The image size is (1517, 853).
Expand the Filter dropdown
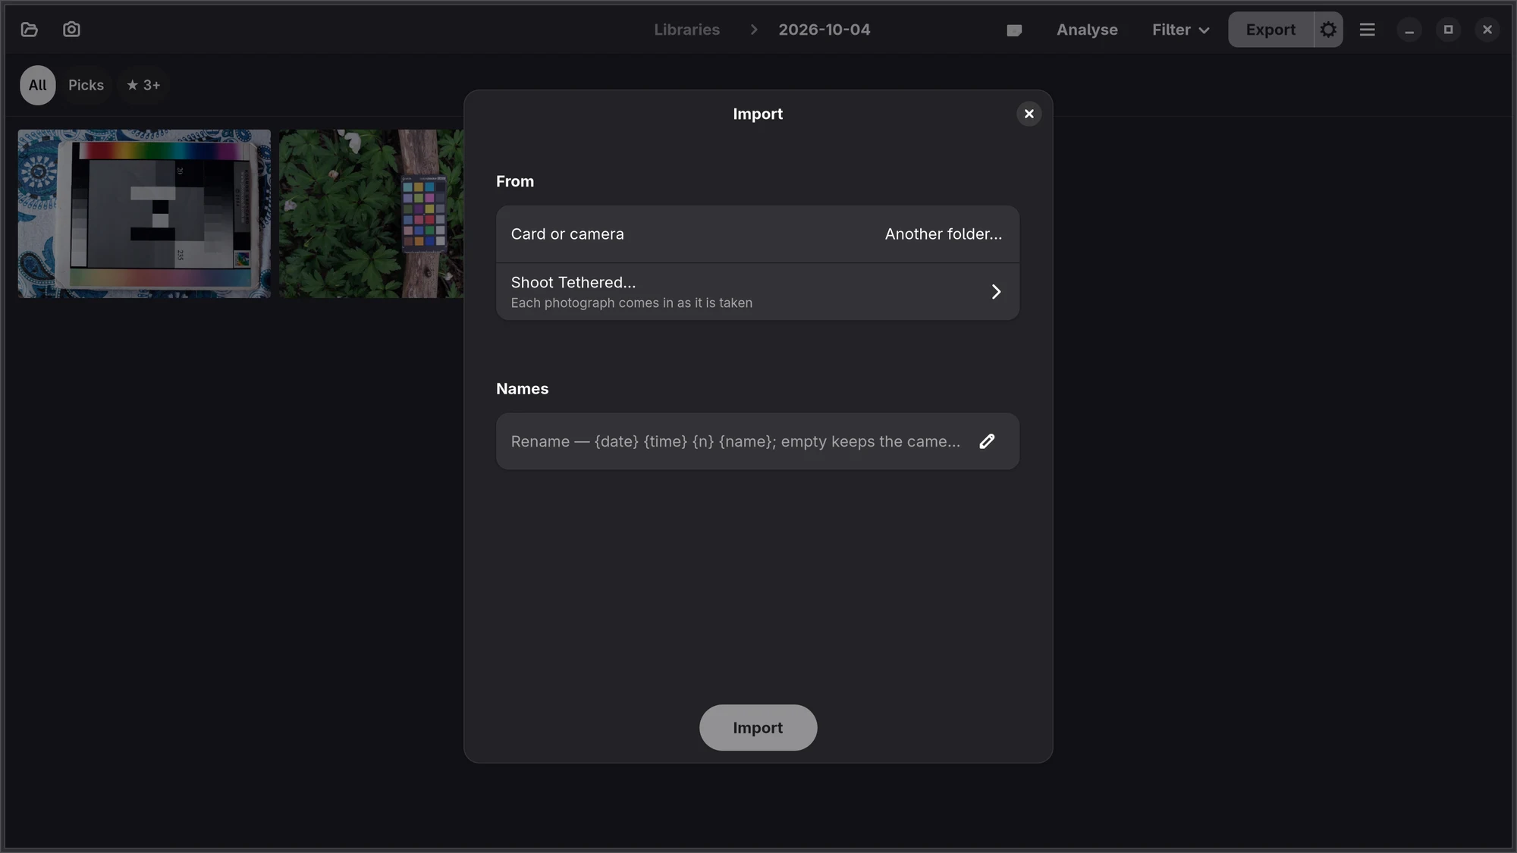point(1180,30)
